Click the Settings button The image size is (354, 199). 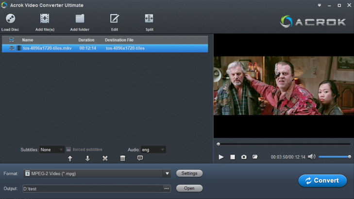pos(189,173)
